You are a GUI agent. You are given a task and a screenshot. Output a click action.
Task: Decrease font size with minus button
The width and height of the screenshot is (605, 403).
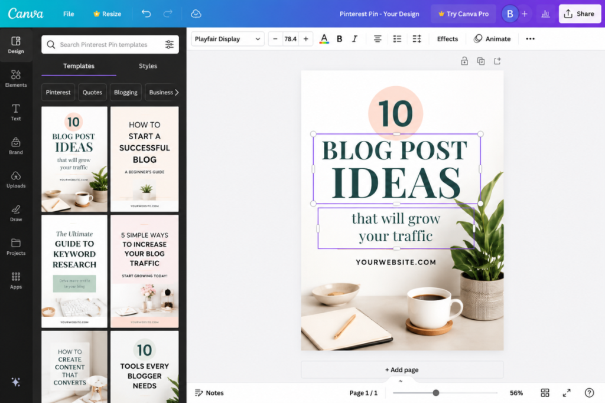(x=275, y=39)
